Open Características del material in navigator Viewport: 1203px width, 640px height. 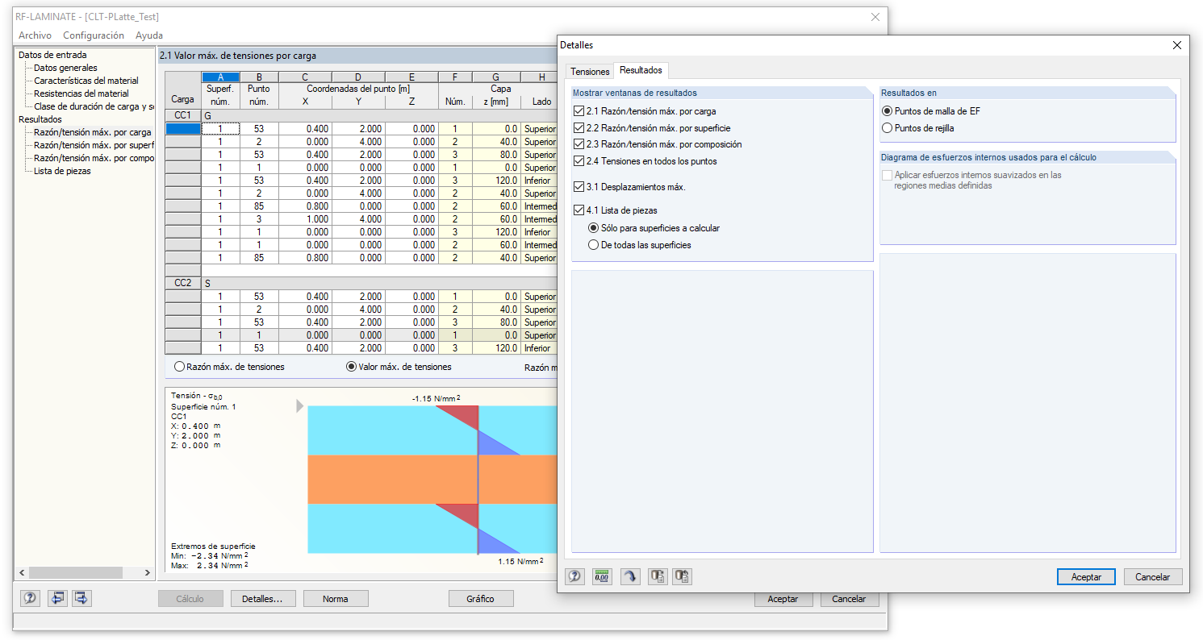(x=86, y=81)
